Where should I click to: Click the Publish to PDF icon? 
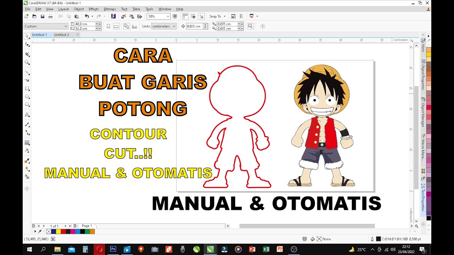click(139, 16)
